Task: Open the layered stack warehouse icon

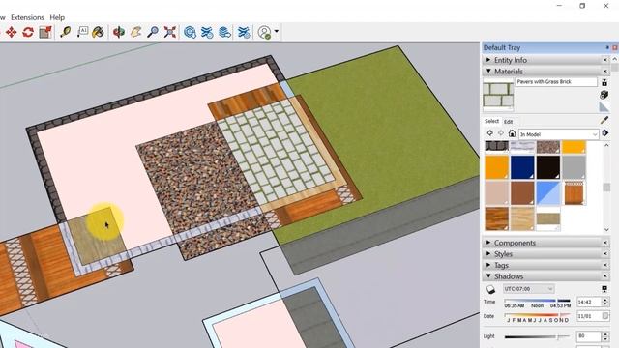Action: pos(224,32)
